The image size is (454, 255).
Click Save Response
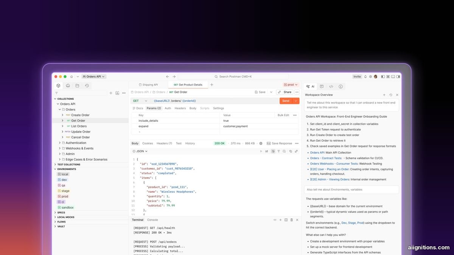click(x=280, y=144)
